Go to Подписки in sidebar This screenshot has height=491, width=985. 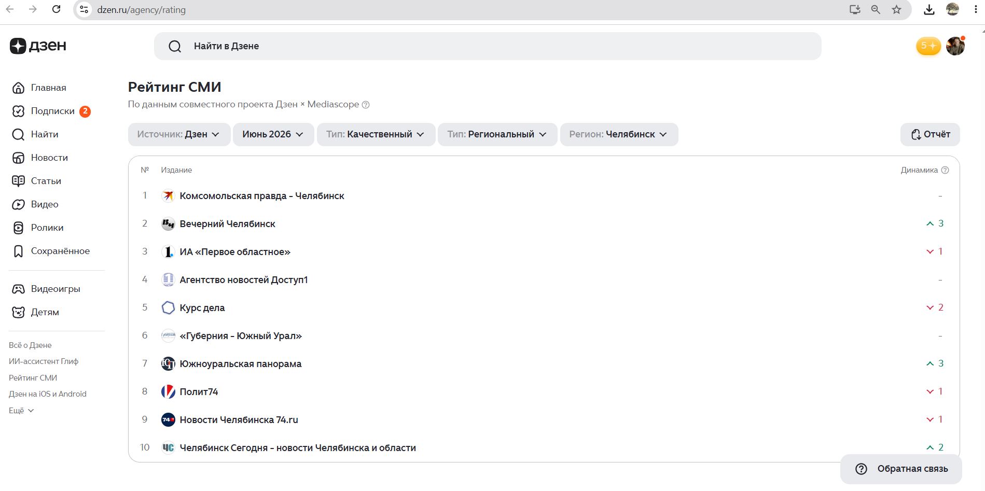tap(53, 111)
